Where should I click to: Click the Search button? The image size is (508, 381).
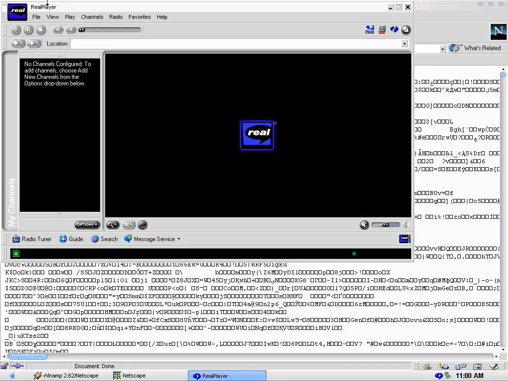point(104,239)
